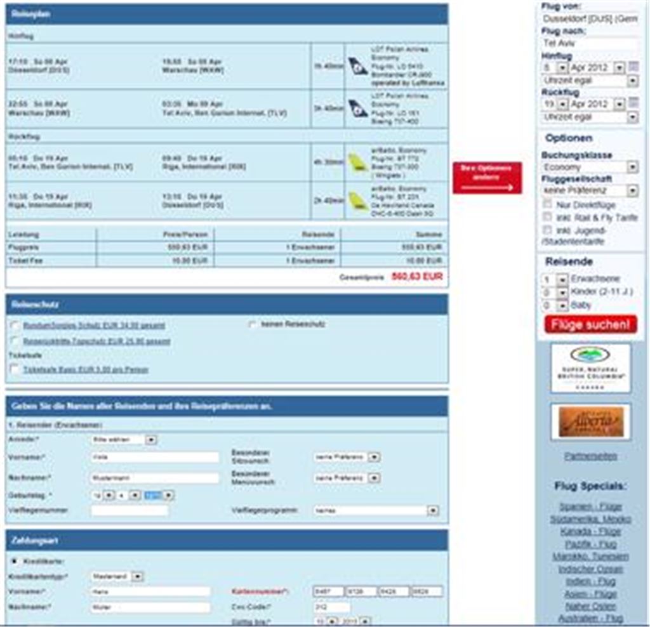Click the red 'Ihre Optionen ändern' button
Image resolution: width=650 pixels, height=627 pixels.
(x=487, y=178)
